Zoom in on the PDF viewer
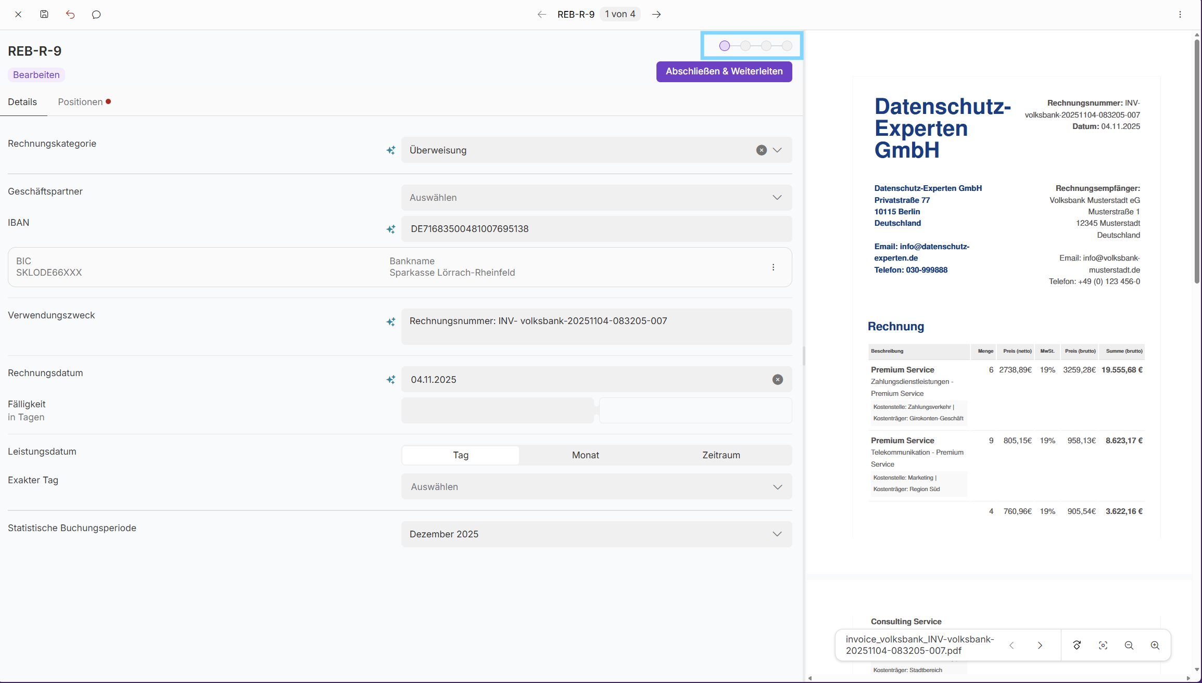The width and height of the screenshot is (1202, 683). click(1155, 645)
